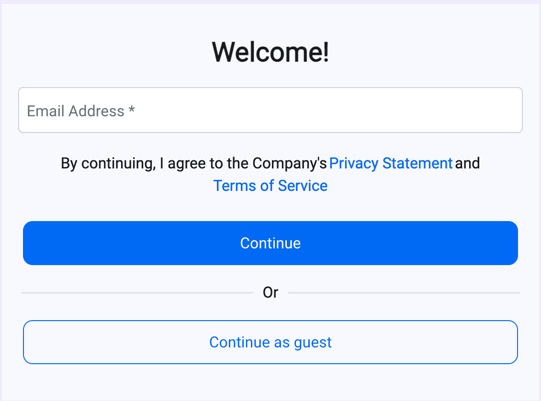Click the outlined guest continuation button

[270, 342]
